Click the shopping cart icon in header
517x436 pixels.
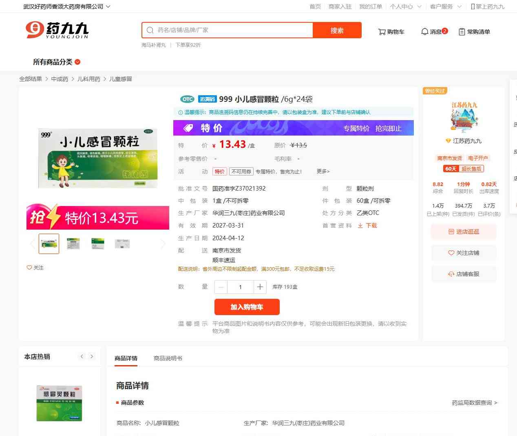(382, 32)
